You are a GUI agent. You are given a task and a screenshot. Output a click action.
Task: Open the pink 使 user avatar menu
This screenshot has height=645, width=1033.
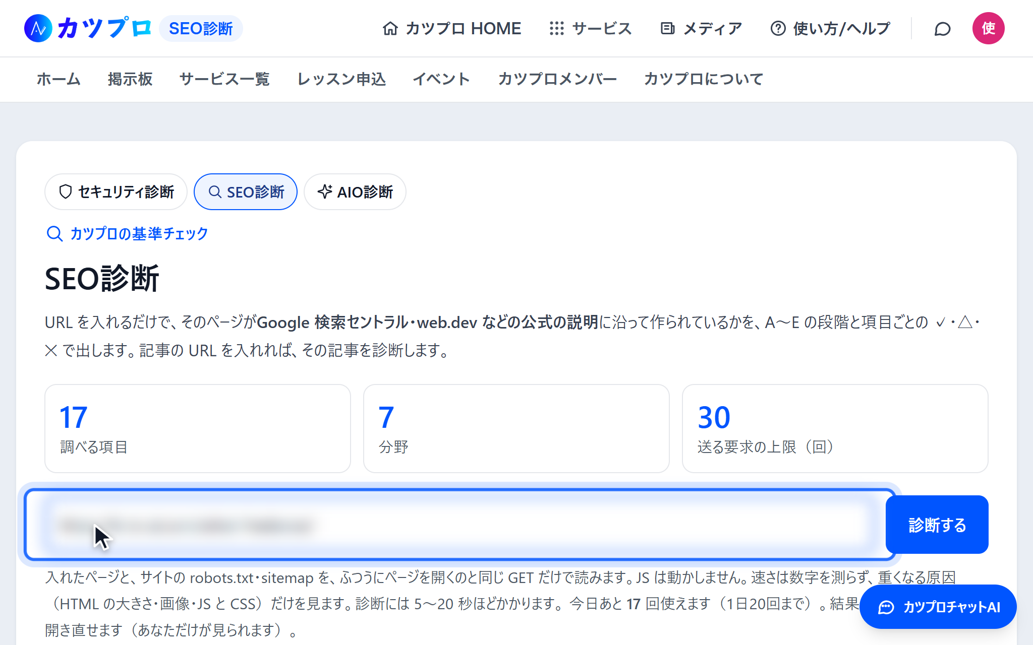click(989, 28)
